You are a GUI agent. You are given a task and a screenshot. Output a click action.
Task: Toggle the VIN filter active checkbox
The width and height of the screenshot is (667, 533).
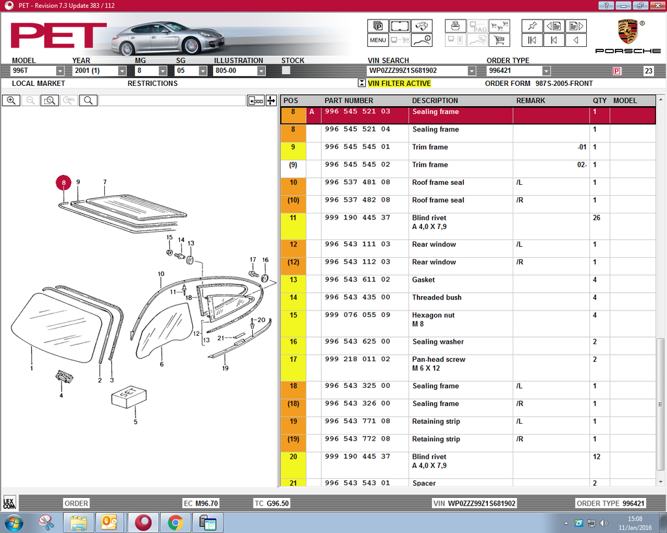[362, 83]
